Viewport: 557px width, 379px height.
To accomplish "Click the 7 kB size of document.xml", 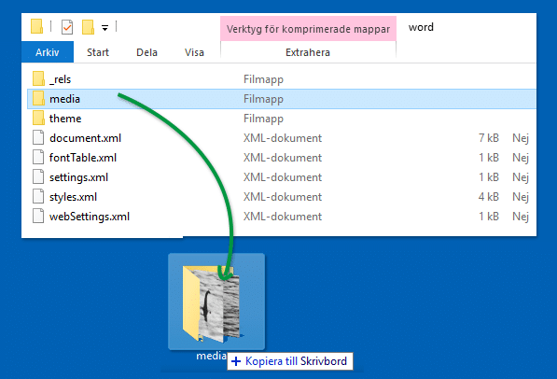I will click(x=489, y=138).
